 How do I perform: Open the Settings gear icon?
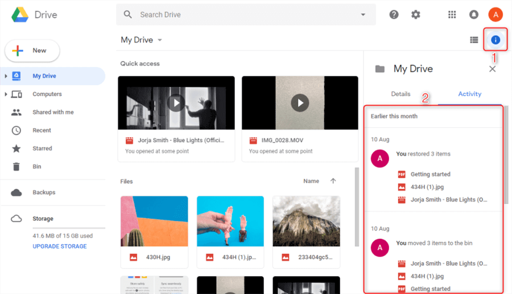[416, 15]
